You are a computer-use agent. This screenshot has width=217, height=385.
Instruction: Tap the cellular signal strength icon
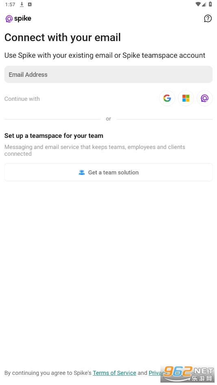pyautogui.click(x=204, y=4)
